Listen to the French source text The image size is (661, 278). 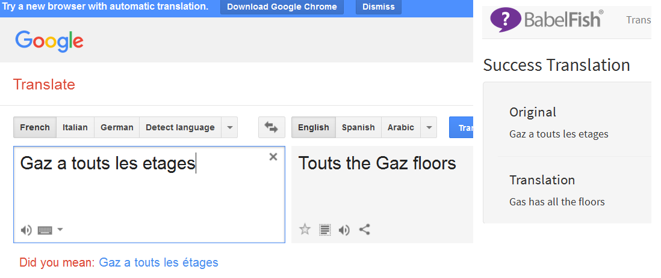coord(26,230)
